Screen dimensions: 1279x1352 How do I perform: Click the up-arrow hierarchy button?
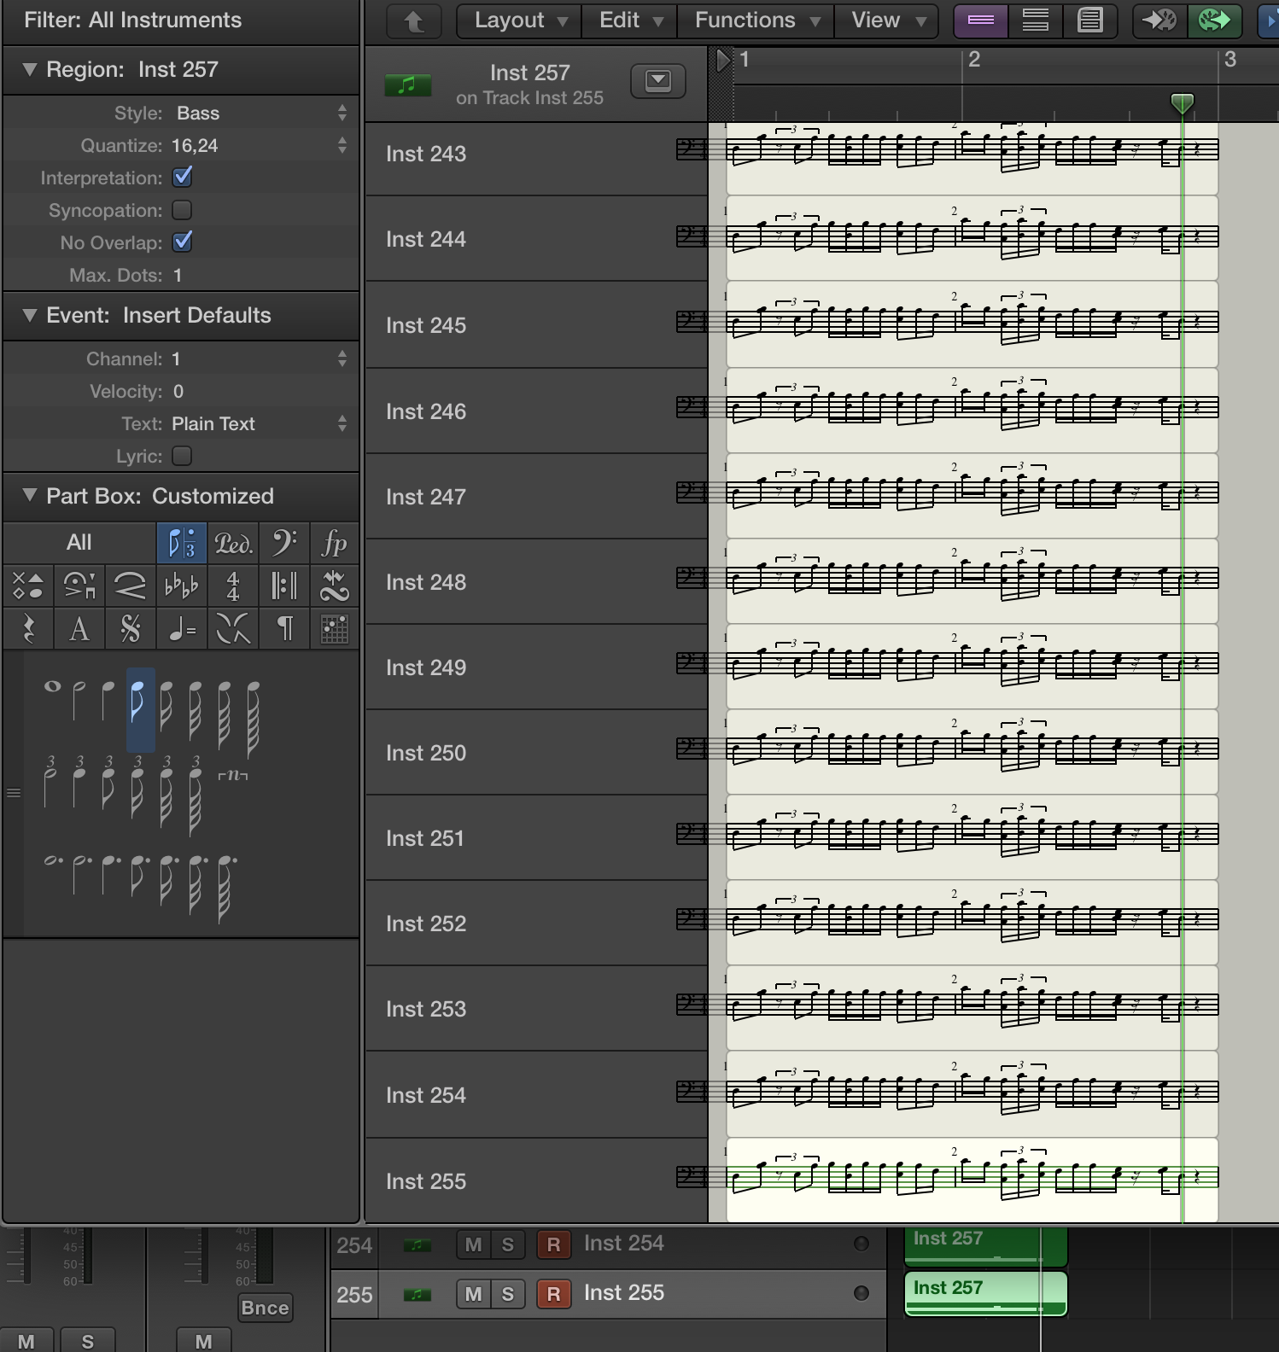pos(414,20)
